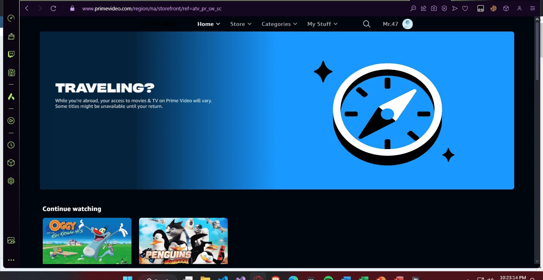Open the extensions cube in toolbar
Viewport: 543px width, 280px height.
(506, 8)
